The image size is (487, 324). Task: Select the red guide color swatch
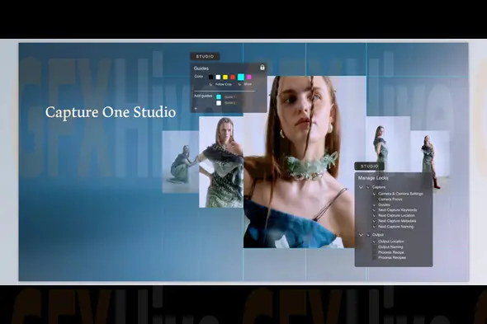[x=233, y=77]
